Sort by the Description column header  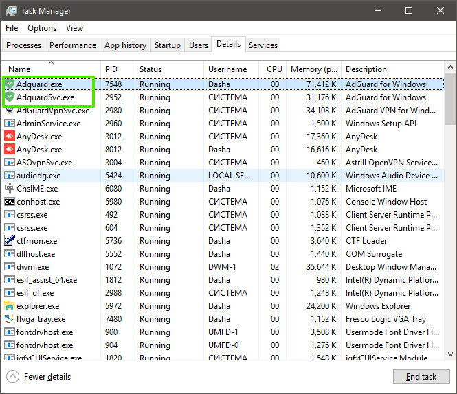point(392,69)
